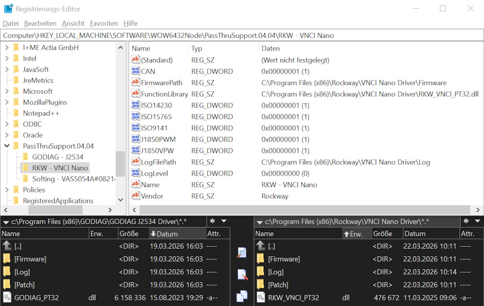Click the Registry Editor app icon in title bar
The width and height of the screenshot is (484, 306).
[9, 9]
